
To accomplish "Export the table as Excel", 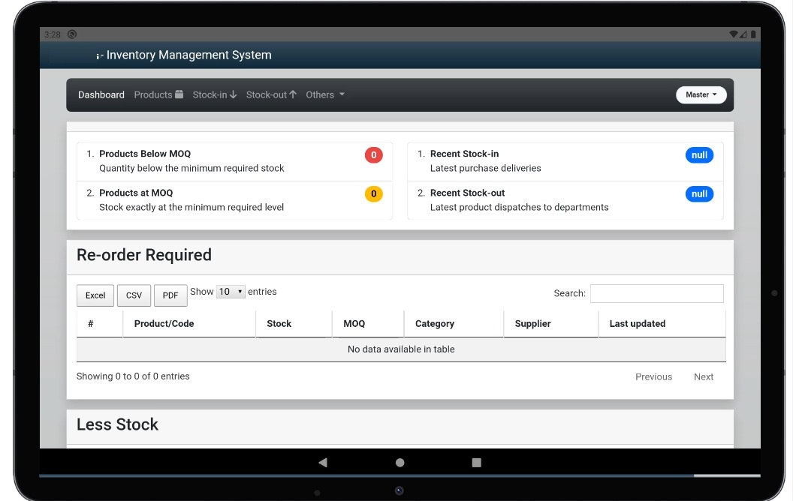I will [95, 295].
